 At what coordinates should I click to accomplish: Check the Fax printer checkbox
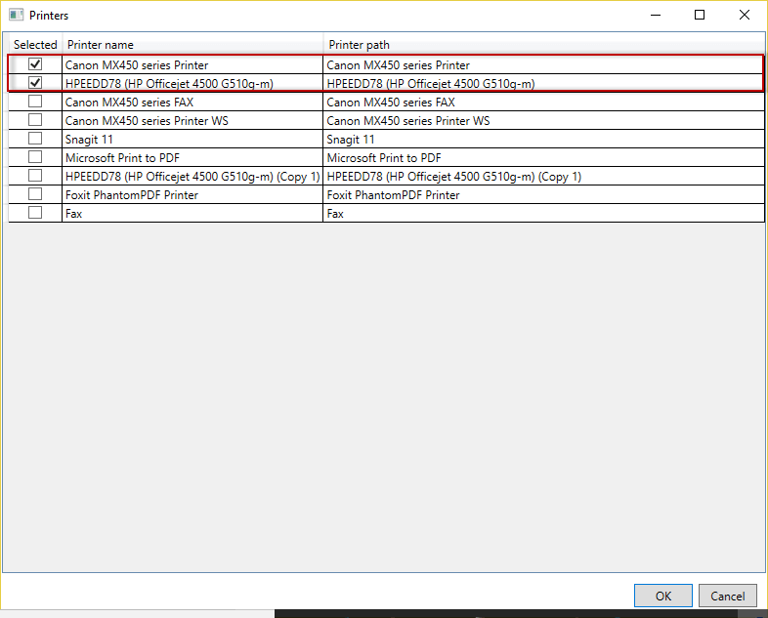(x=35, y=213)
